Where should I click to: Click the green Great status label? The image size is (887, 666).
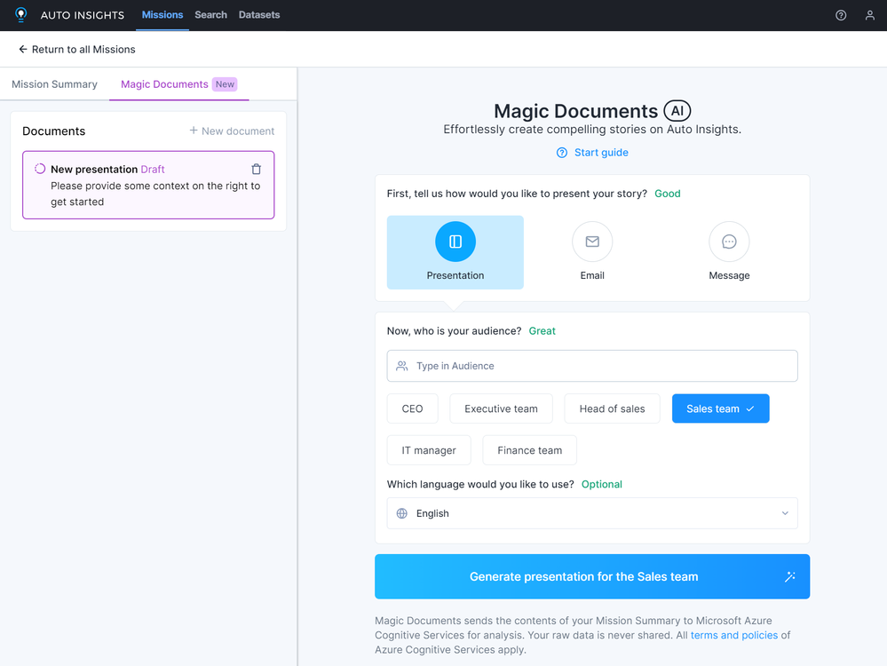[x=542, y=331]
